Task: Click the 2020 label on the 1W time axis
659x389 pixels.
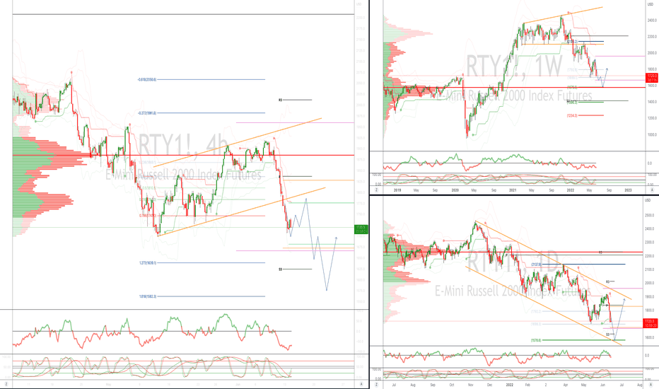Action: tap(455, 190)
